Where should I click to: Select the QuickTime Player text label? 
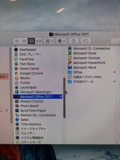click(x=33, y=111)
